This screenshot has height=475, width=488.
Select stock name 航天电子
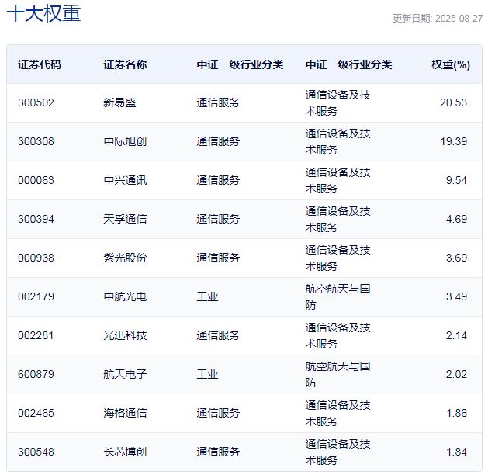pyautogui.click(x=125, y=374)
